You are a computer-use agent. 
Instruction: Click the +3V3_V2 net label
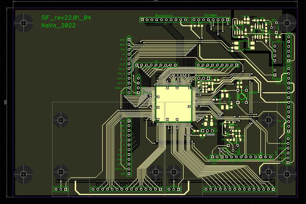(x=280, y=83)
